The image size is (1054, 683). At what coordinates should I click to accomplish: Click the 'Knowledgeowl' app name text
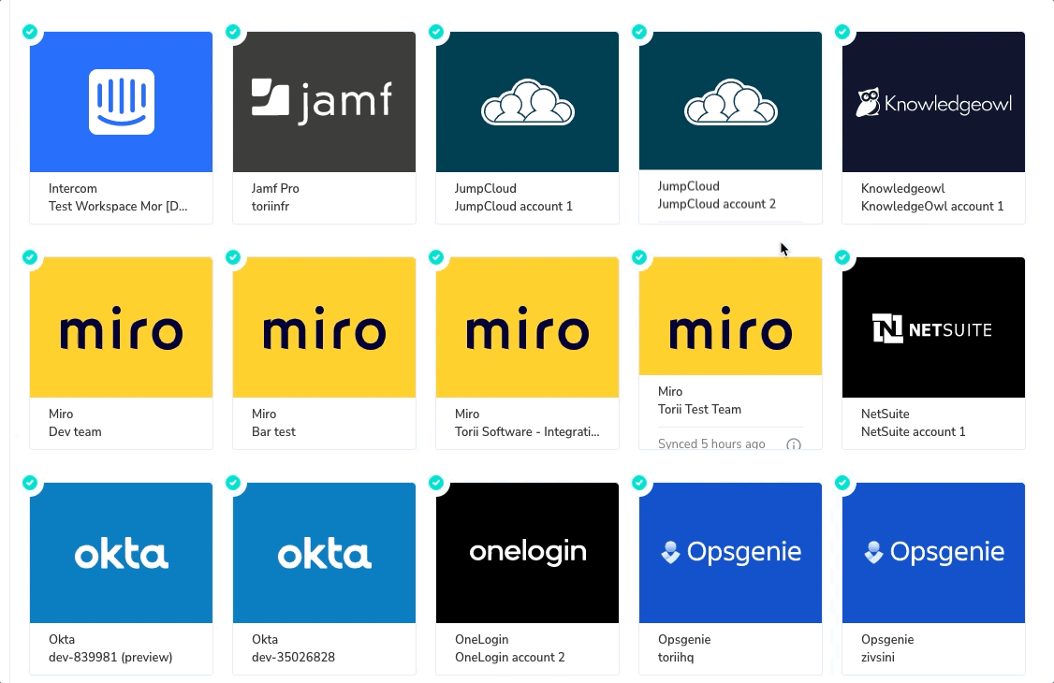[x=902, y=189]
